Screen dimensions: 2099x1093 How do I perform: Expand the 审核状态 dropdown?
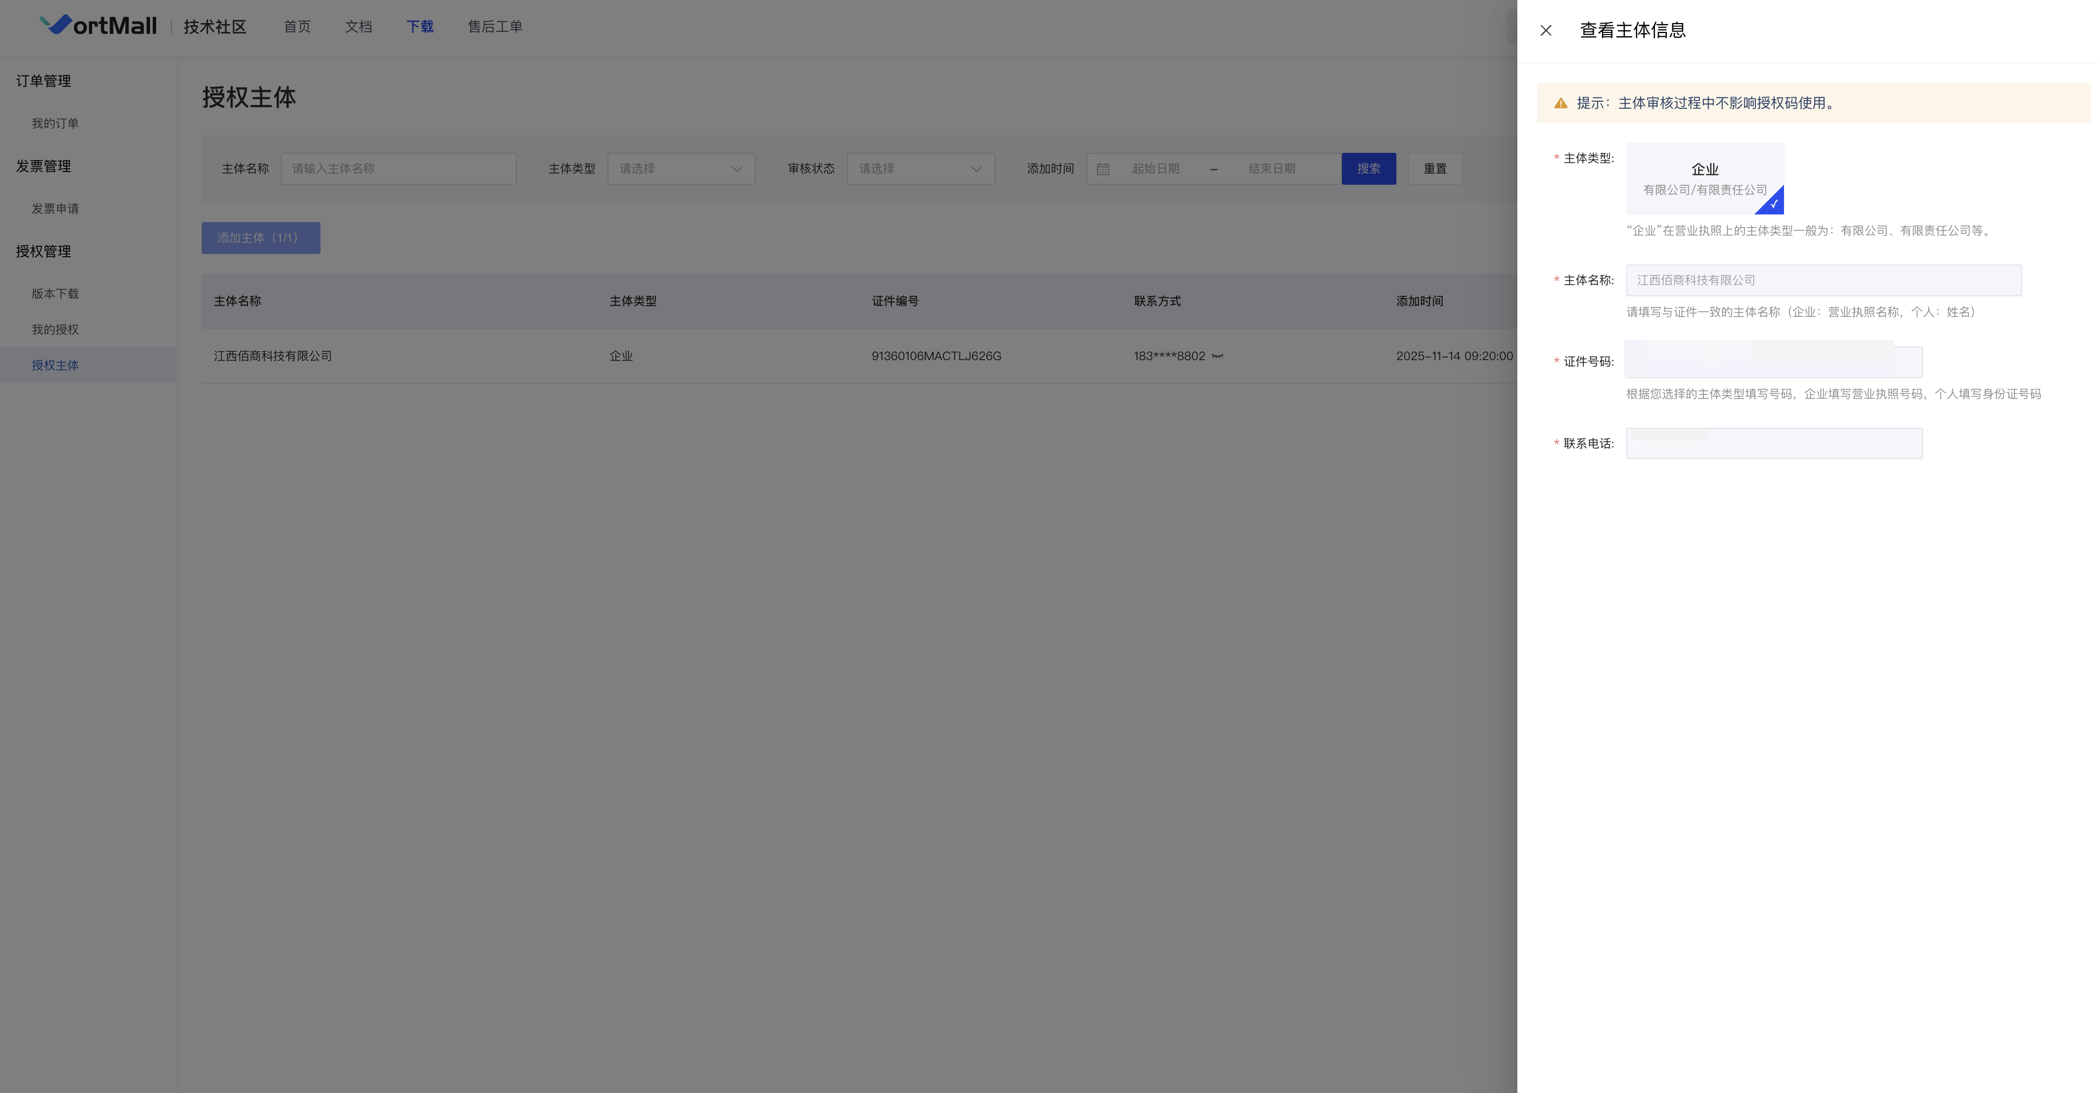(921, 169)
